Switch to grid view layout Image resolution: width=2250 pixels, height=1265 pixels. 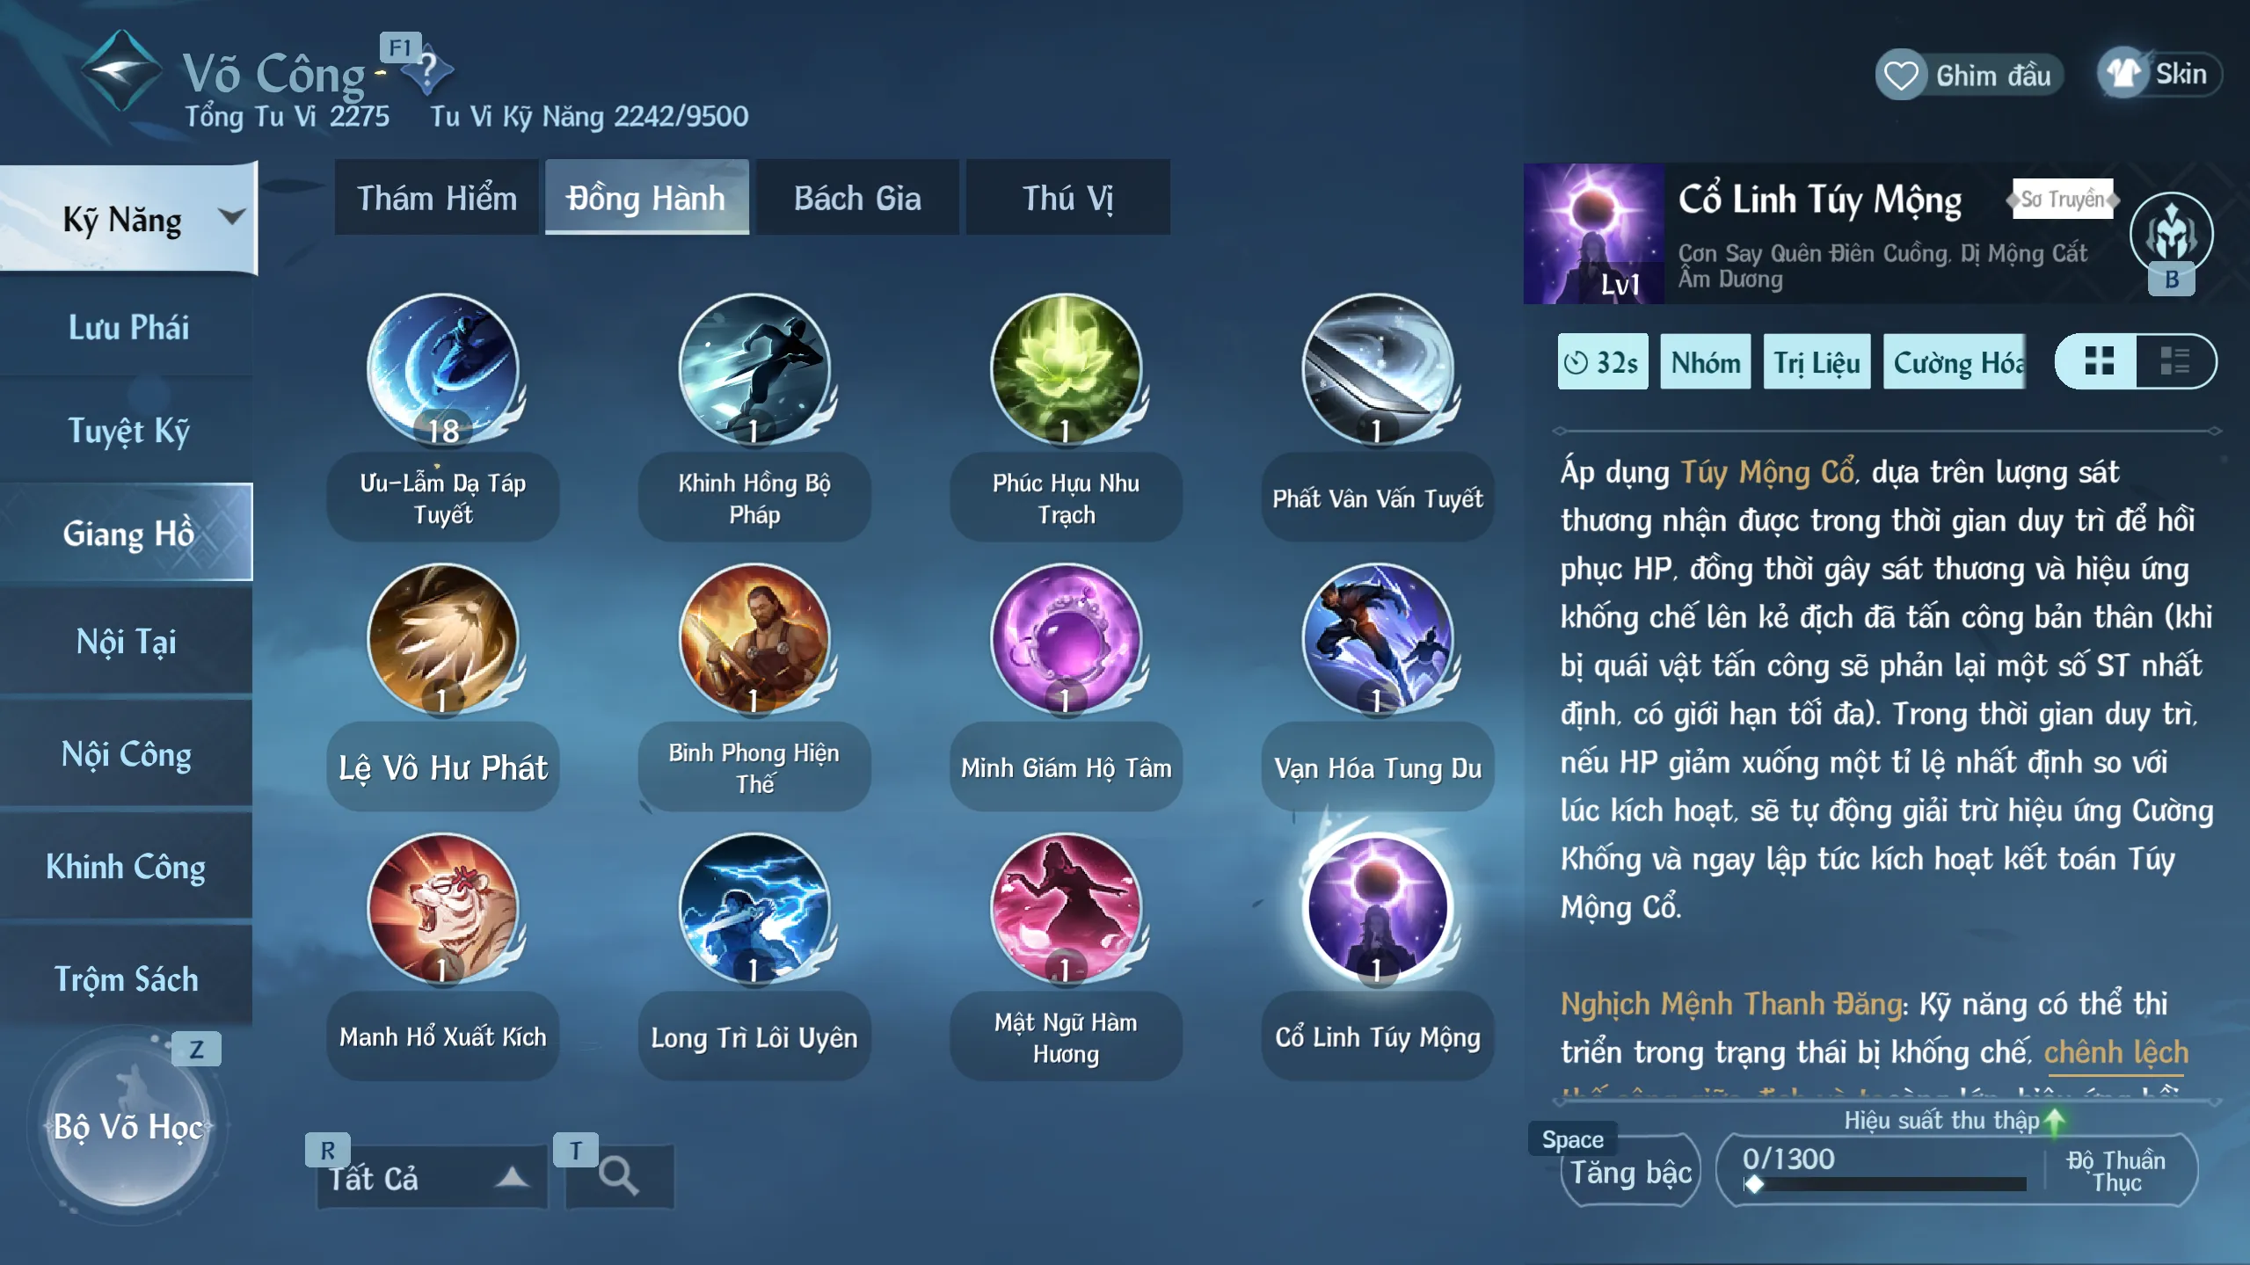[x=2098, y=361]
